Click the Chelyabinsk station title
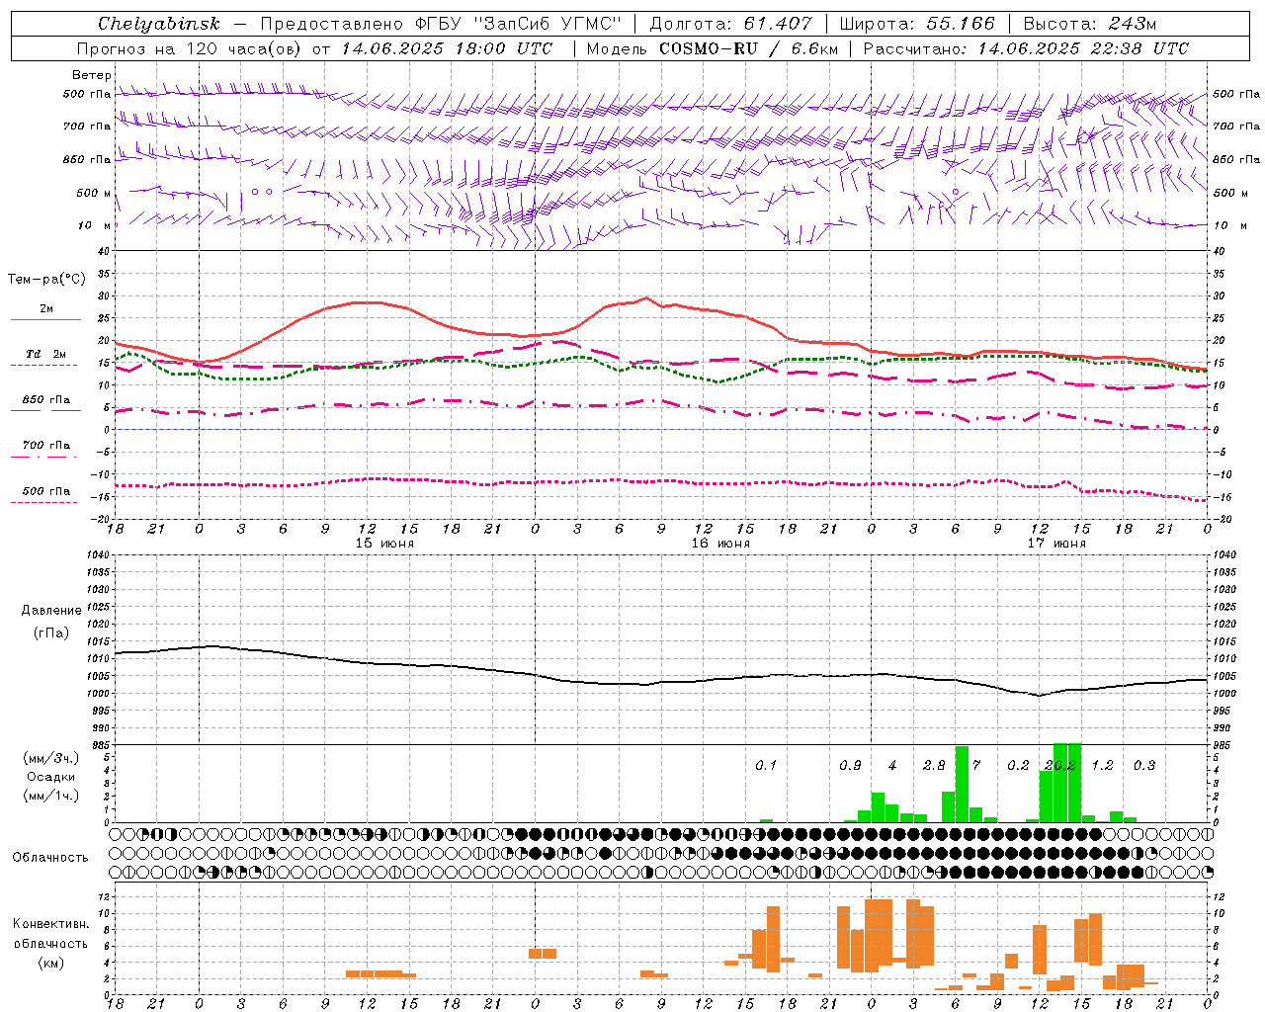The width and height of the screenshot is (1265, 1012). [x=159, y=23]
